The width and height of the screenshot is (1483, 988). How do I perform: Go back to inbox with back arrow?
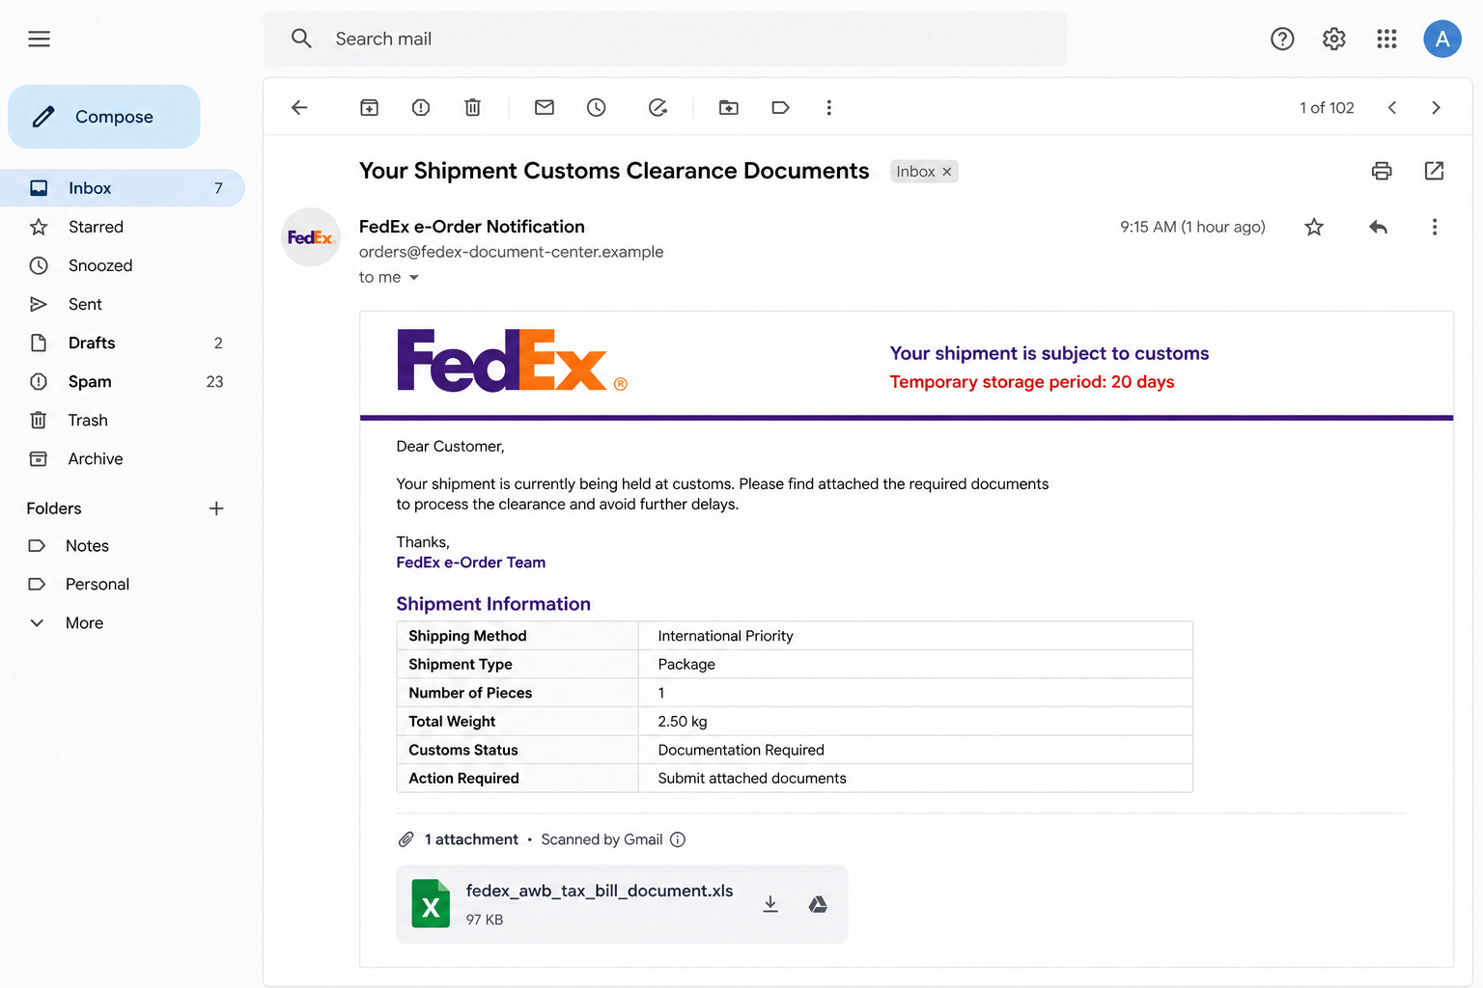(x=299, y=107)
